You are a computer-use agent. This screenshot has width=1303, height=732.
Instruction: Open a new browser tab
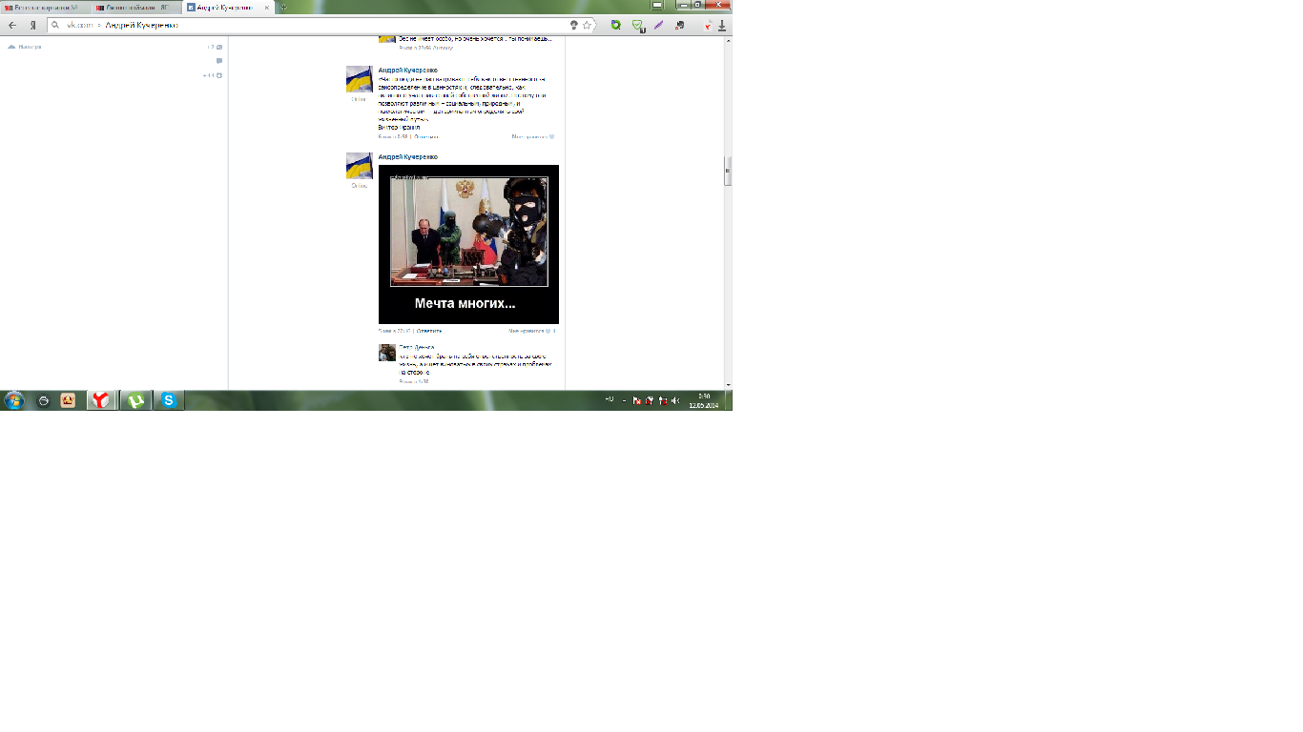tap(283, 7)
